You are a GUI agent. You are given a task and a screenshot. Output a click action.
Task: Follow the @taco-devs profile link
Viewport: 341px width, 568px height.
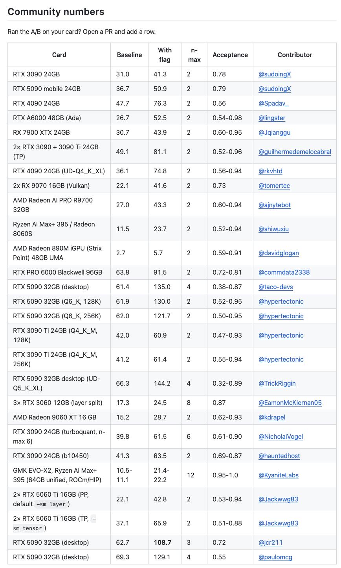click(x=276, y=287)
